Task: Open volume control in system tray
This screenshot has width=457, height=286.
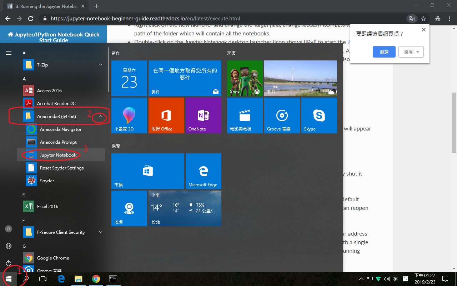Action: 387,279
